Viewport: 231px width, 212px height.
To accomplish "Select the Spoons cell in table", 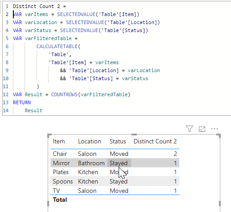I will (63, 182).
